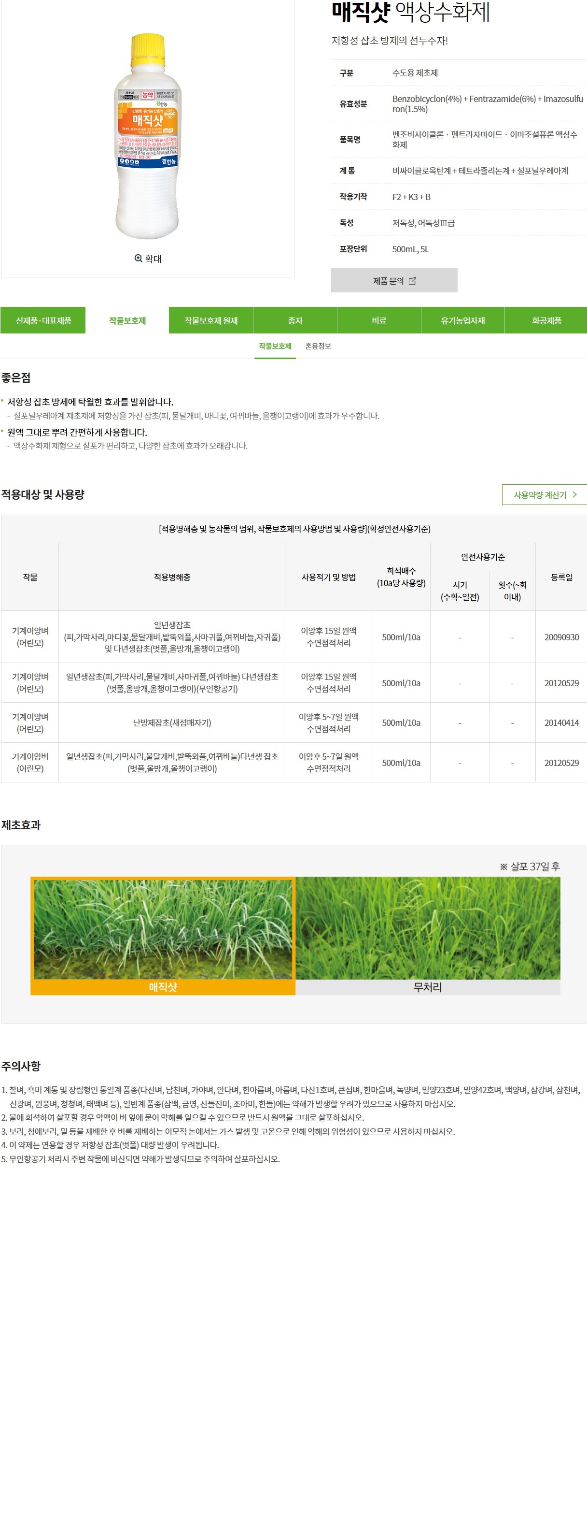Viewport: 587px width, 1516px height.
Task: Open the 유기농업자재 tab
Action: [x=463, y=320]
